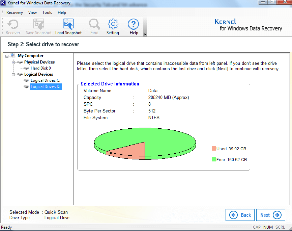Click the Capacity field label
Viewport: 292px width, 231px height.
(x=92, y=97)
